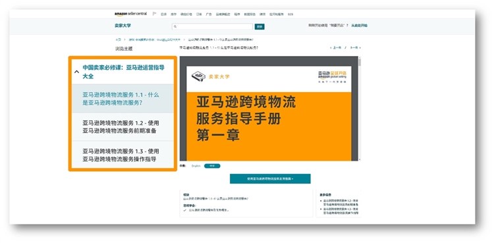This screenshot has width=494, height=243.
Task: Open the 1.3 link under 更多信息
Action: (x=341, y=211)
